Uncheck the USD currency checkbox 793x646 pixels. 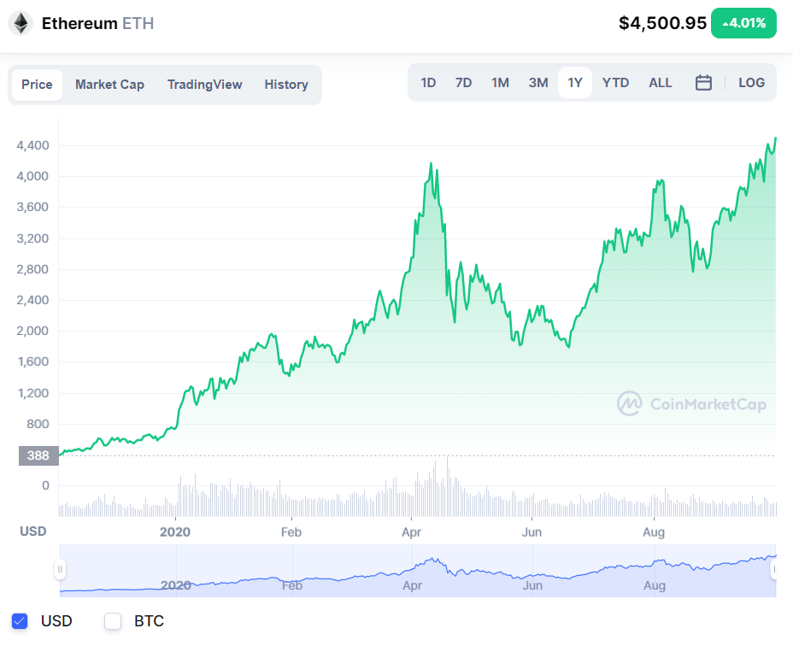pyautogui.click(x=20, y=620)
